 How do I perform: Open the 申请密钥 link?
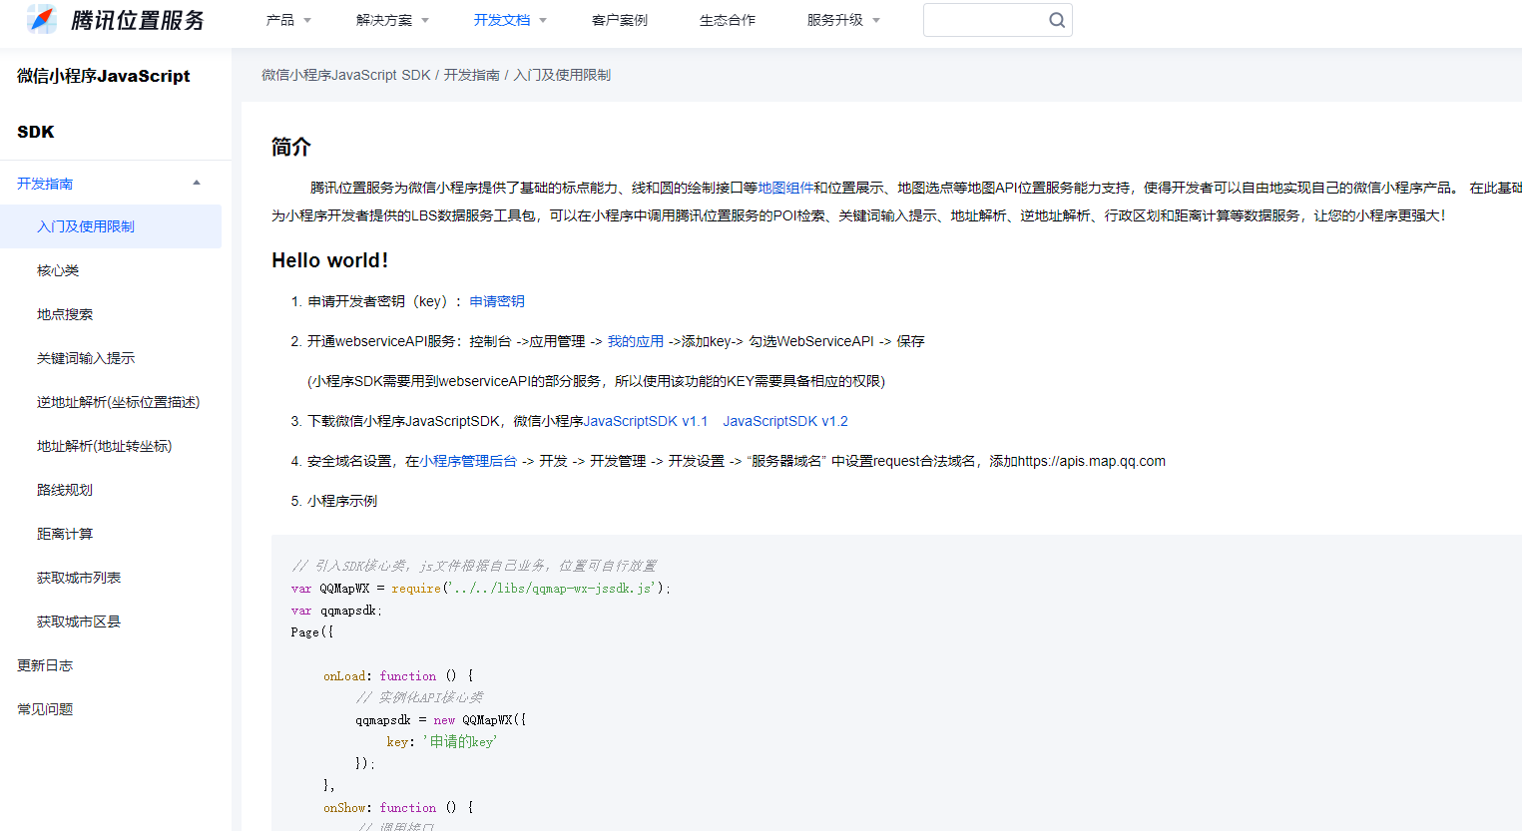[497, 301]
